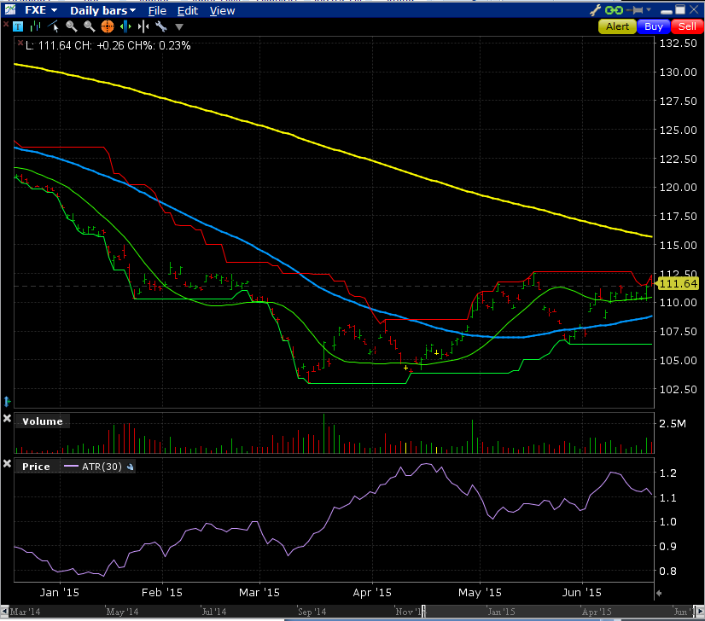Expand the Daily bars period dropdown
The width and height of the screenshot is (705, 621).
101,11
